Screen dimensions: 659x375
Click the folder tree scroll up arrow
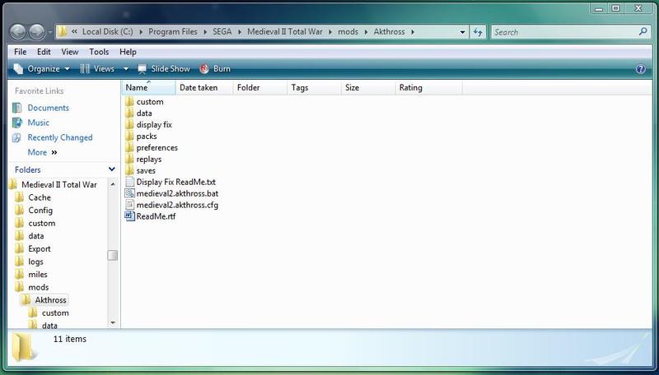point(113,184)
